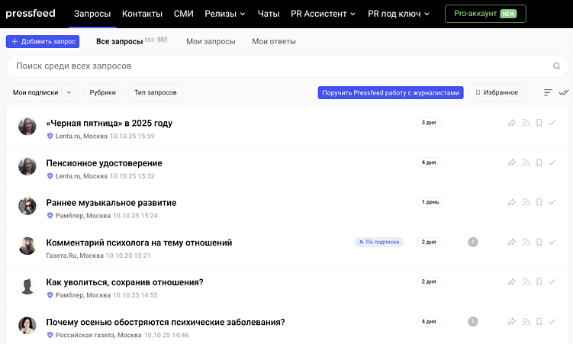Open Как уволиться, сохранив отношения? request
Screen dimensions: 573x344
click(124, 282)
